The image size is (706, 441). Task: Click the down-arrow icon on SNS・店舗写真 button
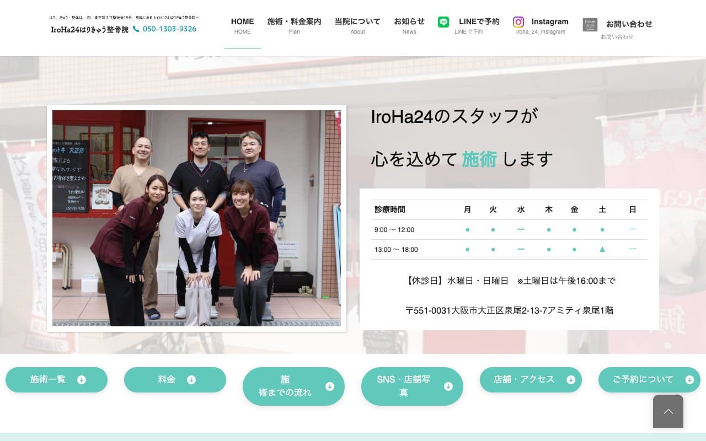click(x=448, y=387)
